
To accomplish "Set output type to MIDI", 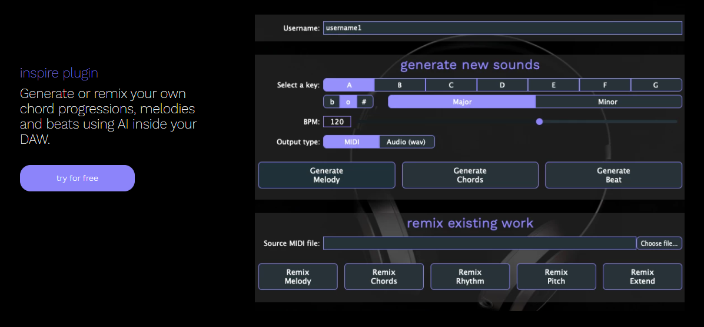I will 351,142.
